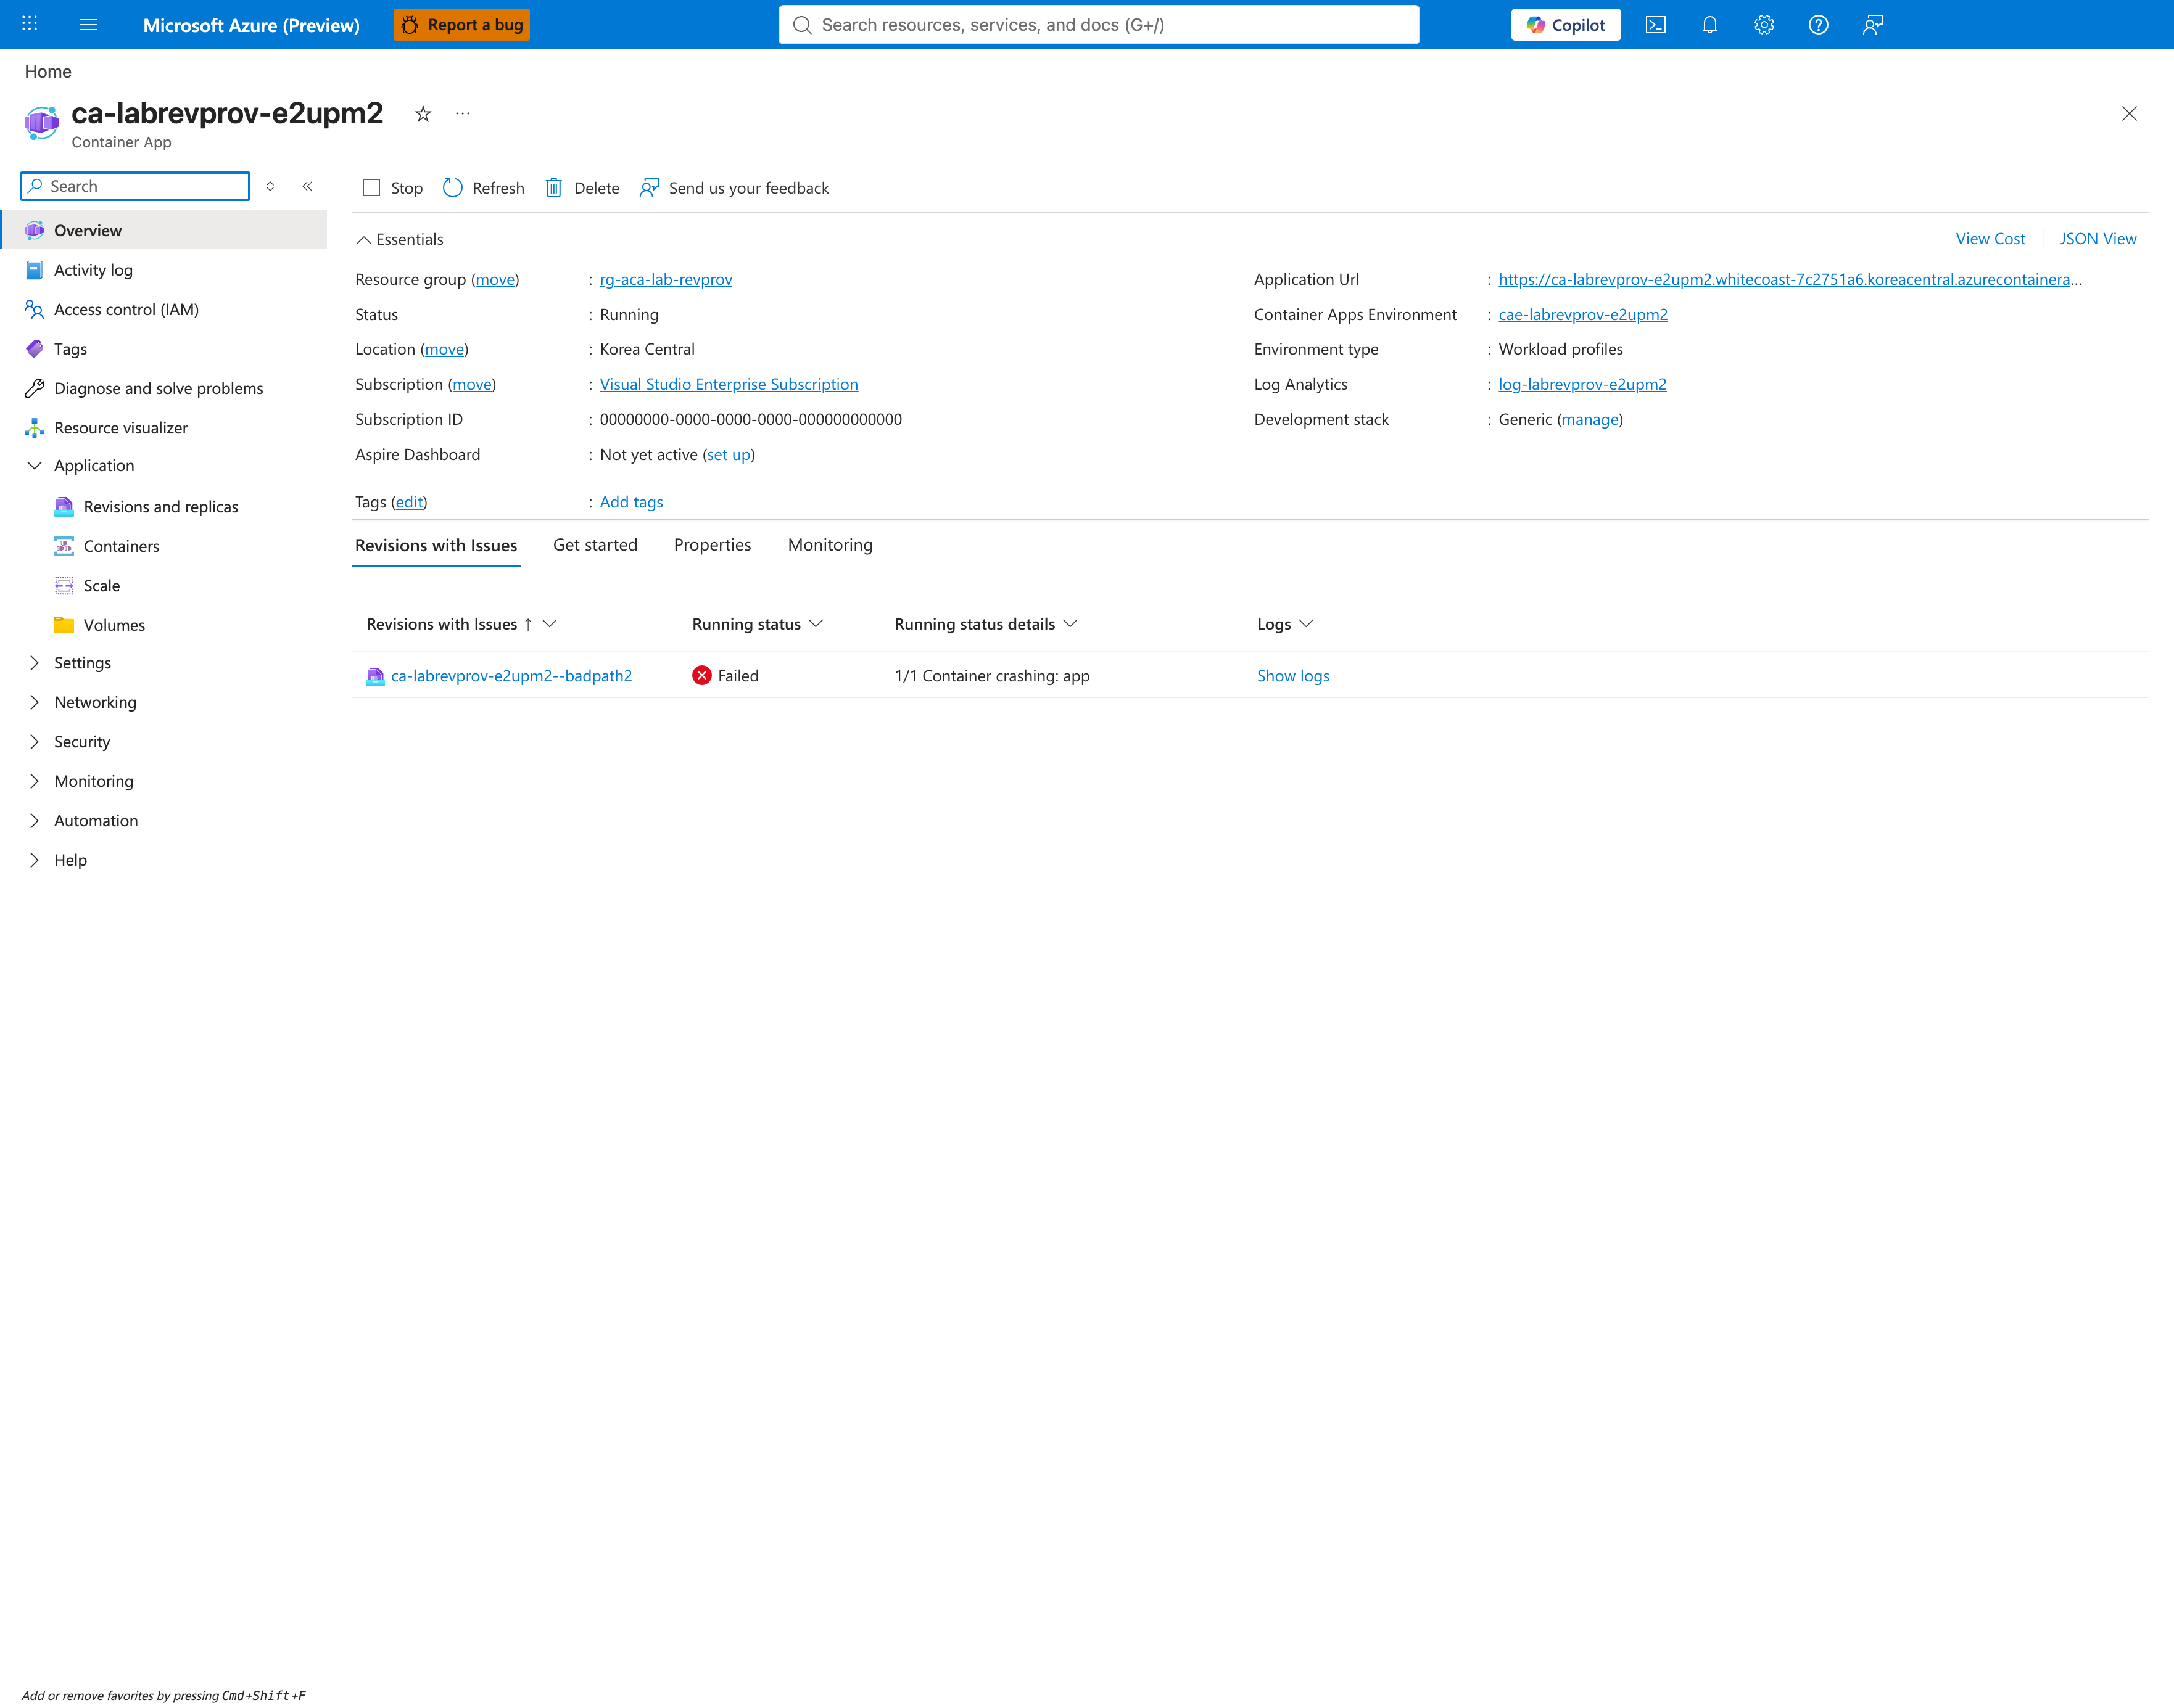This screenshot has width=2174, height=1708.
Task: Click Show logs for badpath2 revision
Action: [x=1292, y=676]
